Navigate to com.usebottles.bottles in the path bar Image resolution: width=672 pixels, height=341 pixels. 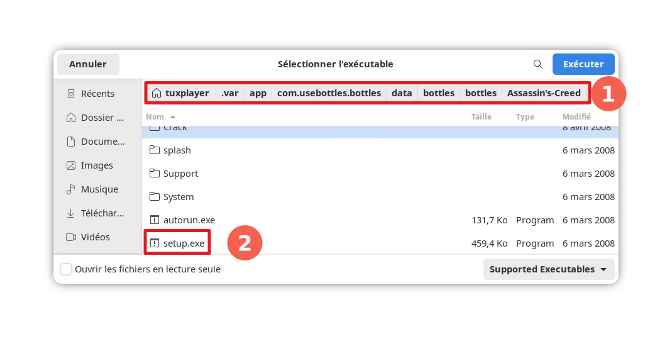pos(329,93)
